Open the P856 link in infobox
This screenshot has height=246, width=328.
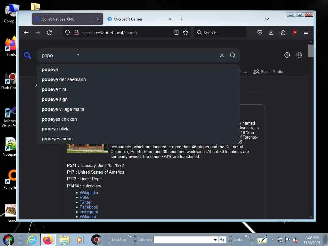[84, 197]
